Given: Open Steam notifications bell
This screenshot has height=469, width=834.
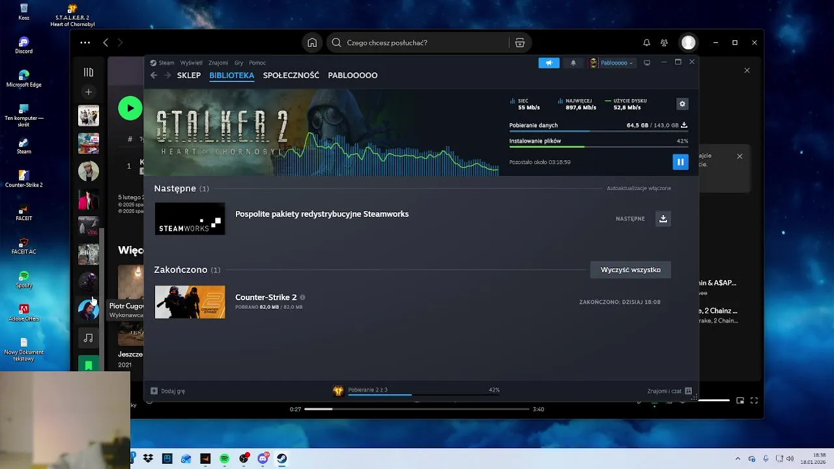Looking at the screenshot, I should click(x=573, y=63).
